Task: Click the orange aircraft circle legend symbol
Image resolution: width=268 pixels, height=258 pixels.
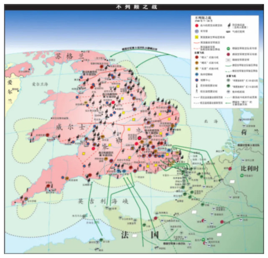Action: pos(197,63)
